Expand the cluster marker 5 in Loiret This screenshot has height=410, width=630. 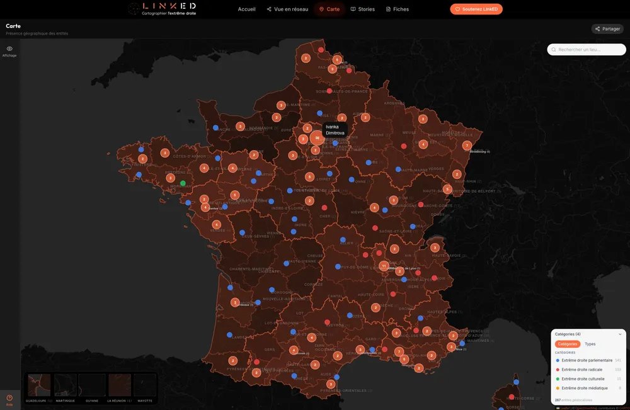pyautogui.click(x=309, y=177)
